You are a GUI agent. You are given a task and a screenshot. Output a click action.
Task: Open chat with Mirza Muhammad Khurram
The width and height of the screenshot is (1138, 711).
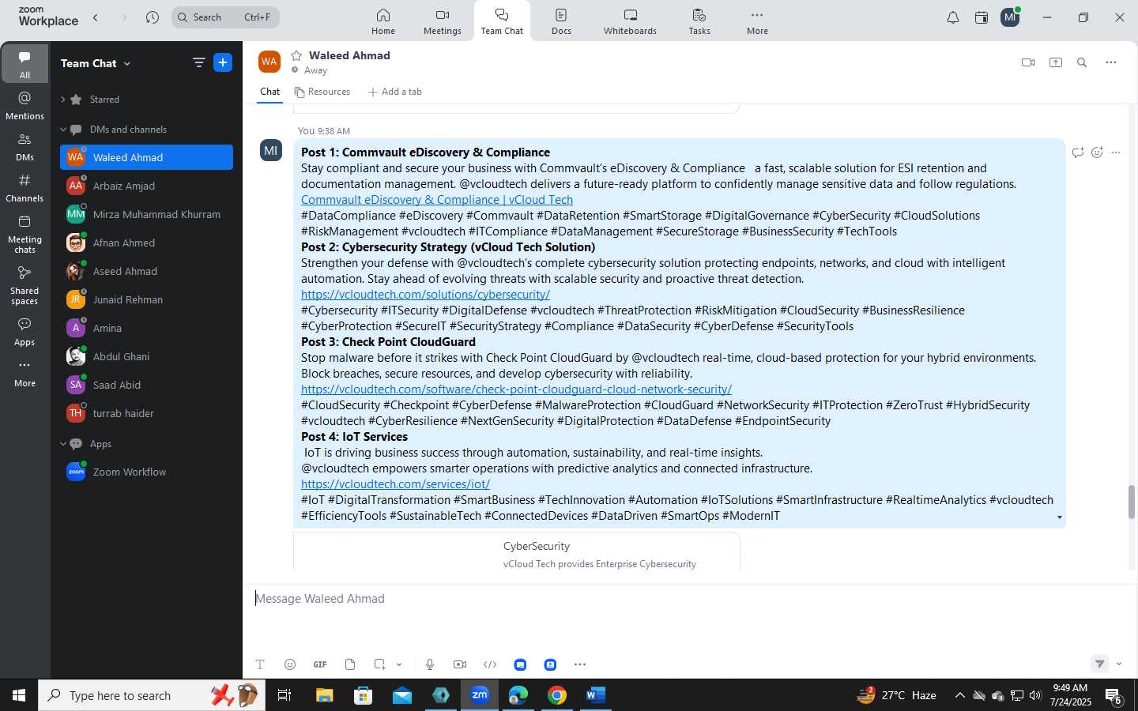(146, 214)
